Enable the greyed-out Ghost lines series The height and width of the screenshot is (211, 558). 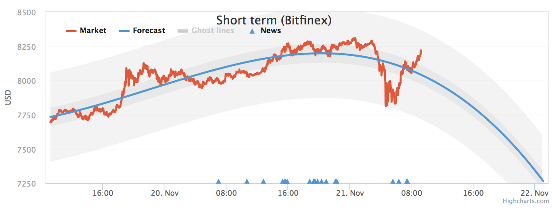click(x=212, y=31)
